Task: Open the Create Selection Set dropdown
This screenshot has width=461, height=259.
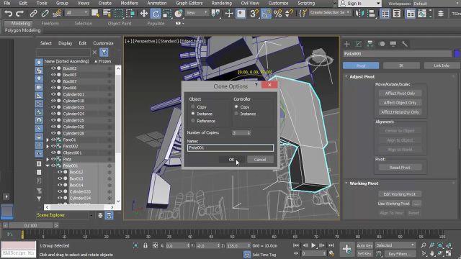Action: [x=330, y=13]
